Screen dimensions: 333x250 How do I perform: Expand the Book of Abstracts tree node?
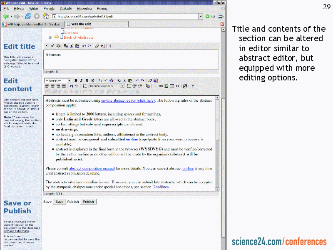[x=50, y=37]
